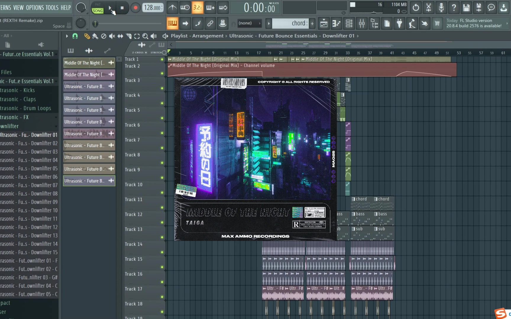Switch to SONG mode
This screenshot has height=319, width=511.
point(98,11)
